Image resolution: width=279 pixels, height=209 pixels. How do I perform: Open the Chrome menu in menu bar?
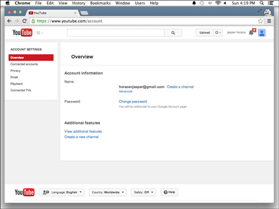point(23,3)
